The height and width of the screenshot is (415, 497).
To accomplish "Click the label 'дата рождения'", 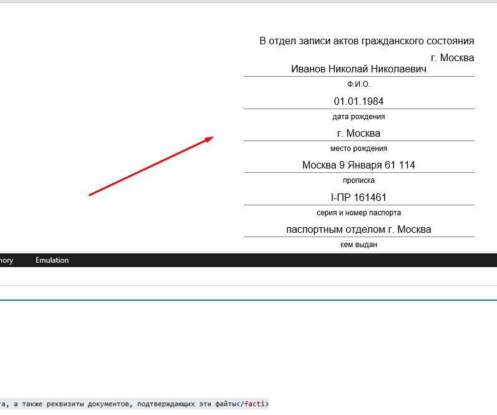I will [359, 117].
